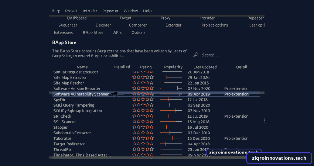The width and height of the screenshot is (314, 166).
Task: Open the Burp menu
Action: click(x=56, y=11)
